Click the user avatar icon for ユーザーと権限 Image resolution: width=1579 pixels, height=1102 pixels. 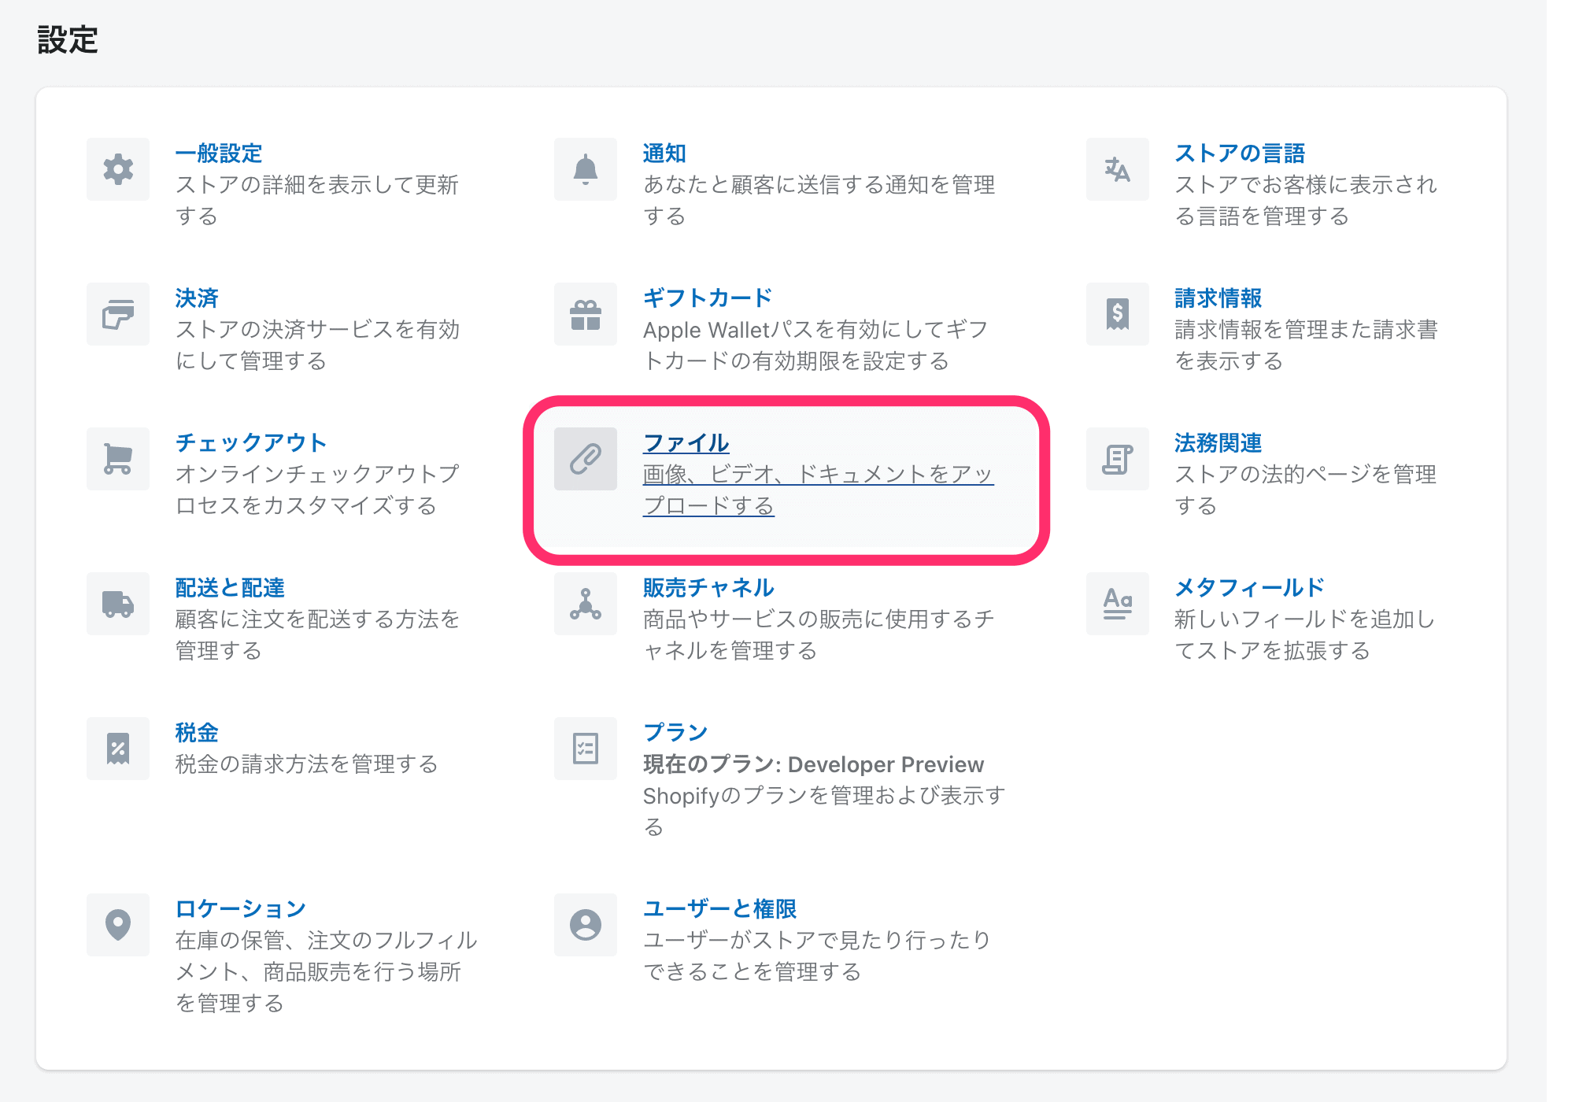coord(585,925)
